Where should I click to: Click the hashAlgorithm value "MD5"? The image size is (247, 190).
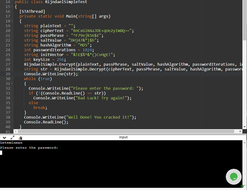[84, 45]
